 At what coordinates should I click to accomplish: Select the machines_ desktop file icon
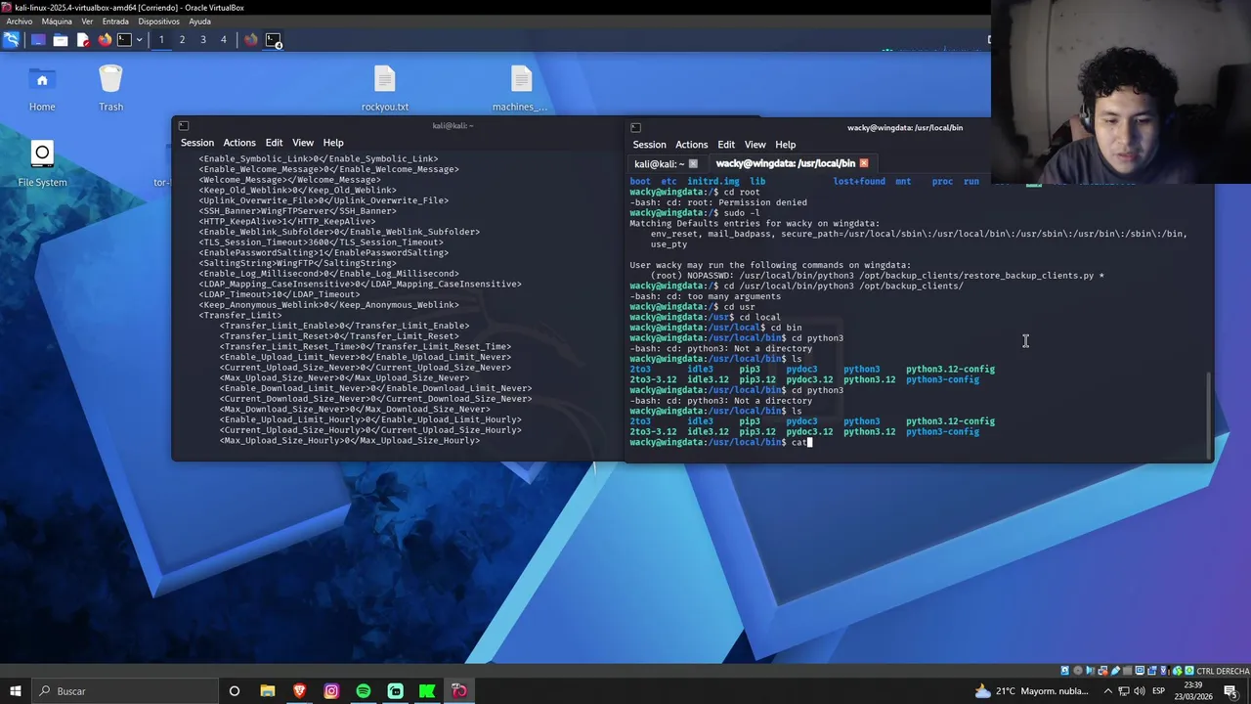pos(520,88)
